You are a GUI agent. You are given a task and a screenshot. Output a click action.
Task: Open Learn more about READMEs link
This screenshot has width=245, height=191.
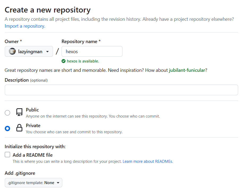click(148, 161)
